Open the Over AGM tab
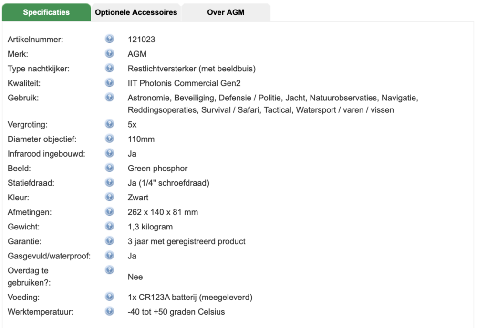This screenshot has width=477, height=328. (x=226, y=12)
